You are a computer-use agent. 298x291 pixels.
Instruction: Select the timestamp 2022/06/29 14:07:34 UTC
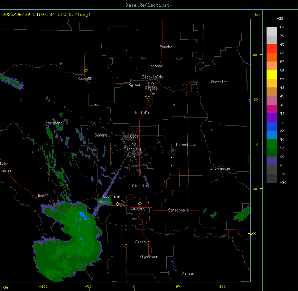pos(34,15)
